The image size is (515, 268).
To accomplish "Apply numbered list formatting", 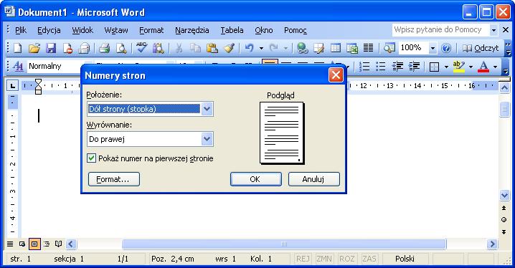I will click(364, 67).
